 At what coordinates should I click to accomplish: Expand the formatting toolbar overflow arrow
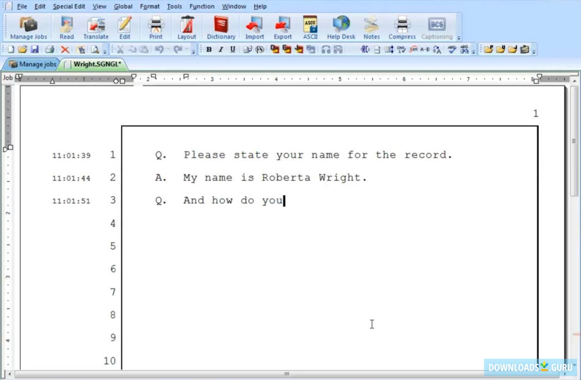point(473,52)
